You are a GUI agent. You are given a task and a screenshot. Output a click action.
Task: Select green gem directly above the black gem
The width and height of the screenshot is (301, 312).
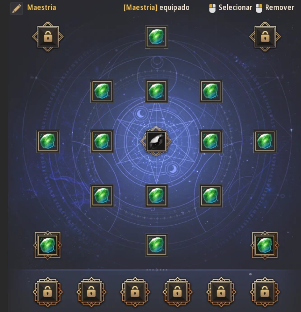(157, 91)
